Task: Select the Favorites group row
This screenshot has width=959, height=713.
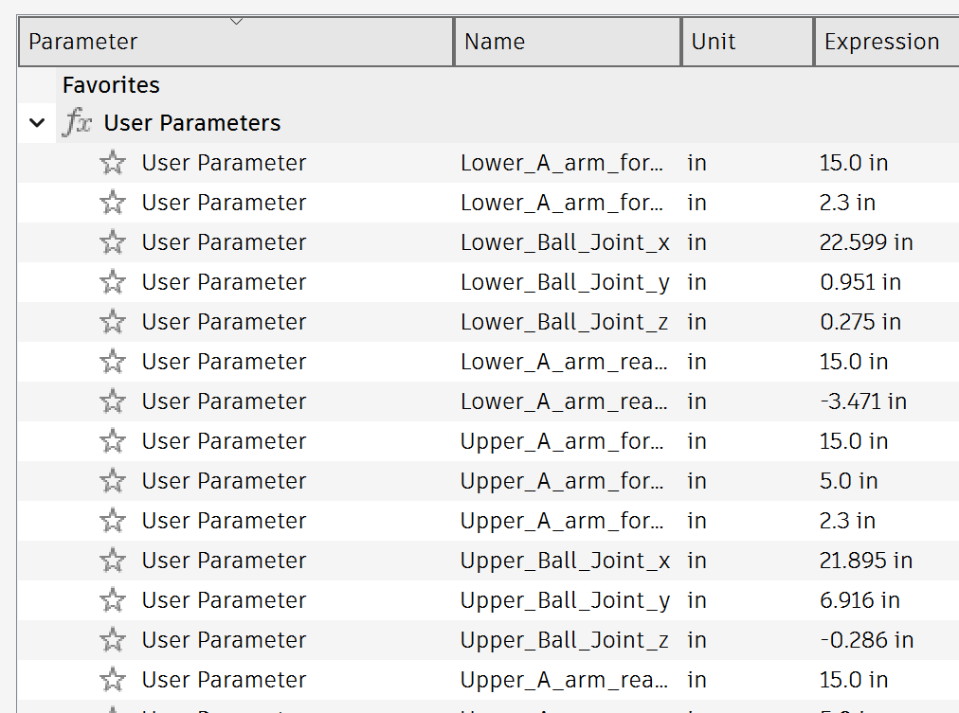Action: tap(111, 85)
